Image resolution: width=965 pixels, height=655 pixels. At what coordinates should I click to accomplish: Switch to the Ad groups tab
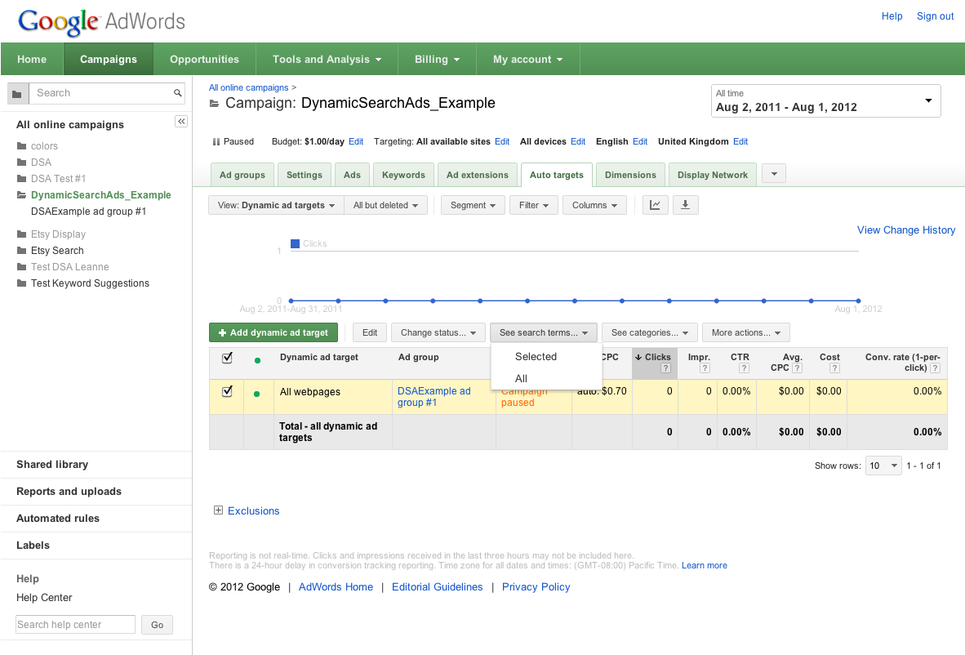[x=242, y=175]
